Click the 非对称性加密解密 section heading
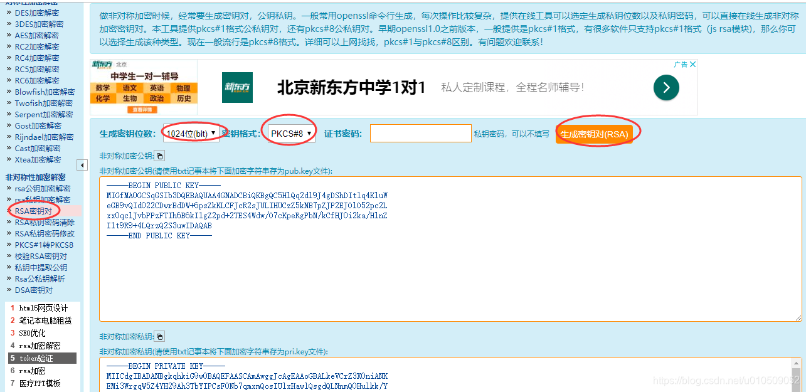Screen dimensions: 806x392 [x=36, y=177]
